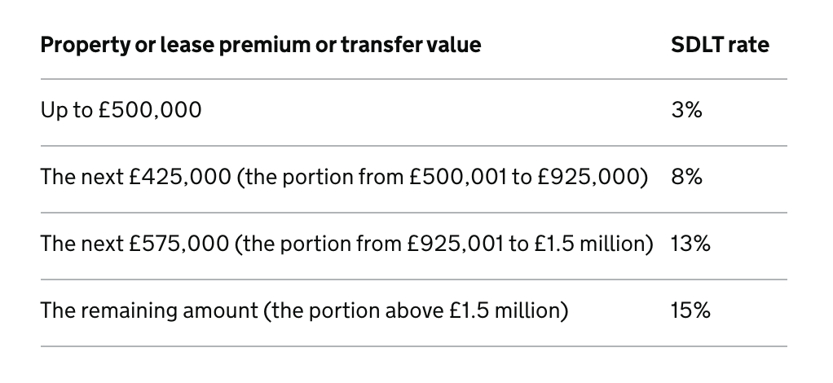
Task: Click the 'Property or lease premium or transfer value' column header
Action: [261, 45]
